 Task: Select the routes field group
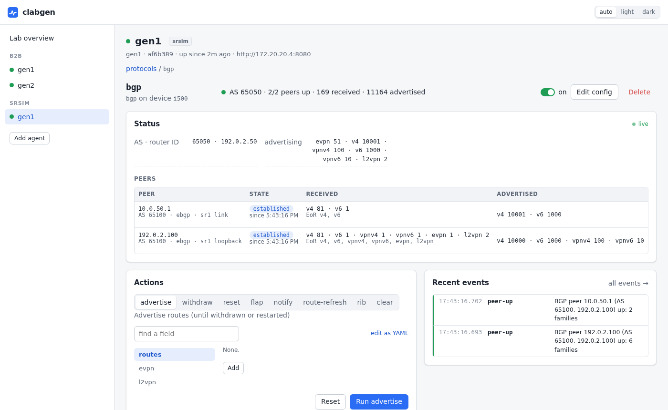(x=175, y=355)
